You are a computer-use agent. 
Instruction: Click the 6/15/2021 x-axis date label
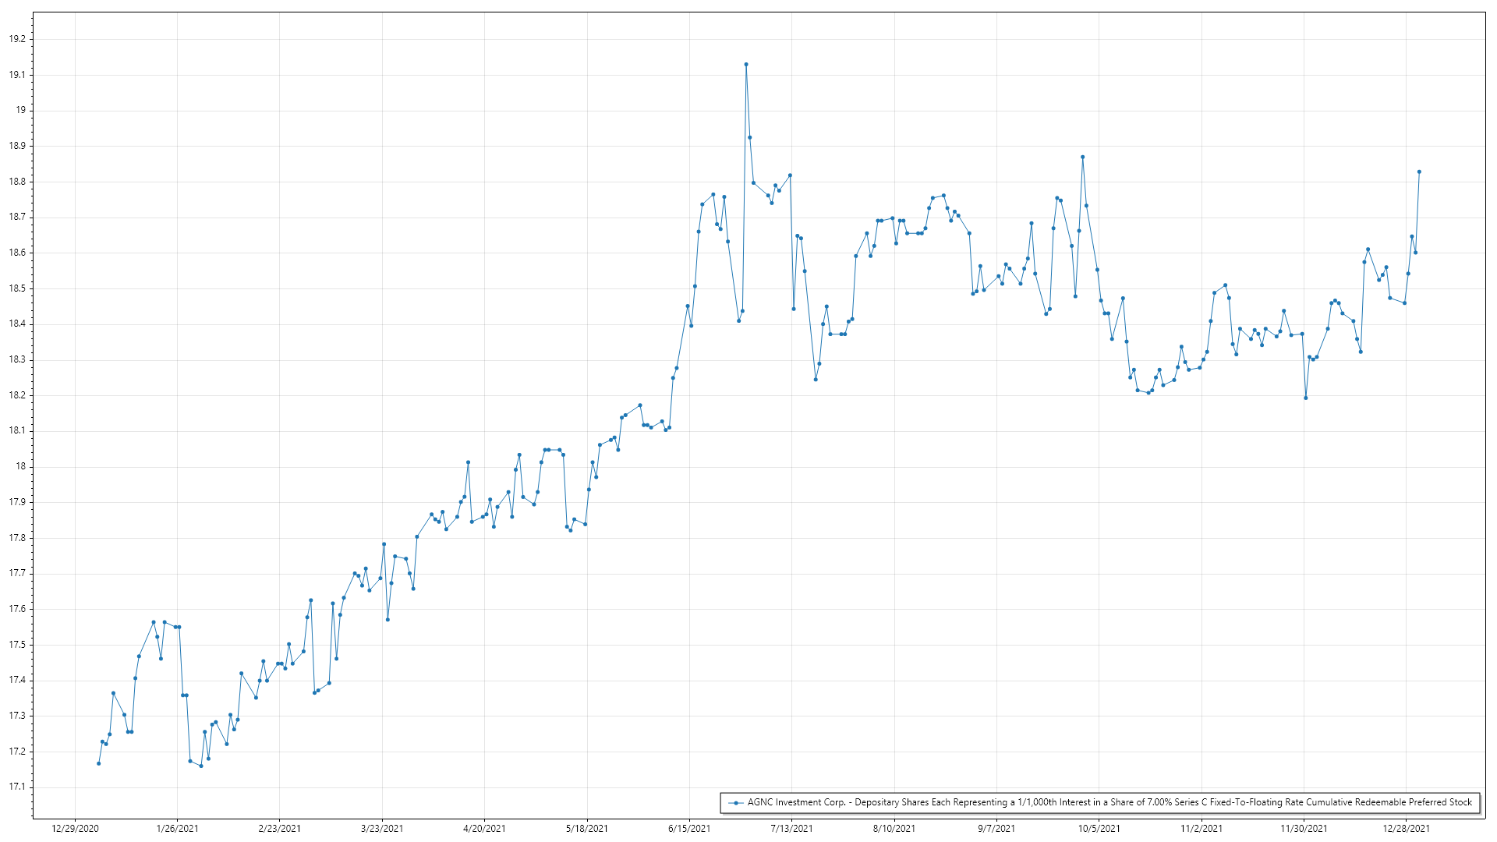pos(689,828)
